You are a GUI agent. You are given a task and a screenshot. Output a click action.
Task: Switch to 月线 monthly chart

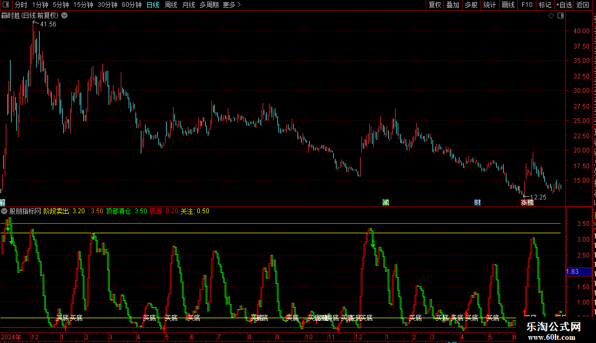(188, 5)
